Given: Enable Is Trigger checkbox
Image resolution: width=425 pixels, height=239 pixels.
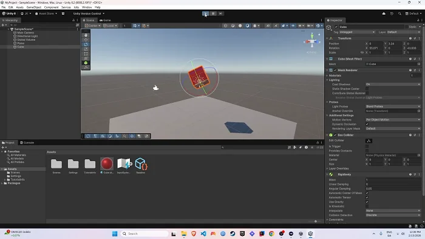Looking at the screenshot, I should (x=367, y=147).
